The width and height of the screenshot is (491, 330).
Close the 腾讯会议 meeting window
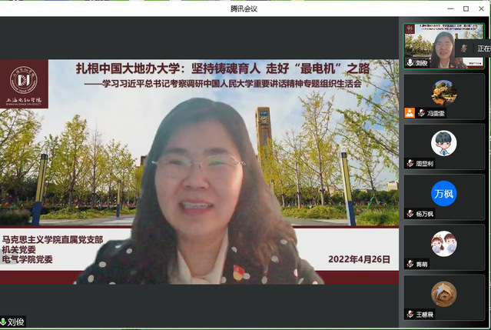(483, 8)
